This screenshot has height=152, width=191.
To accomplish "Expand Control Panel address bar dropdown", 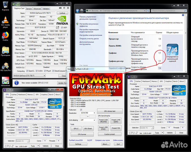I will tap(145, 11).
